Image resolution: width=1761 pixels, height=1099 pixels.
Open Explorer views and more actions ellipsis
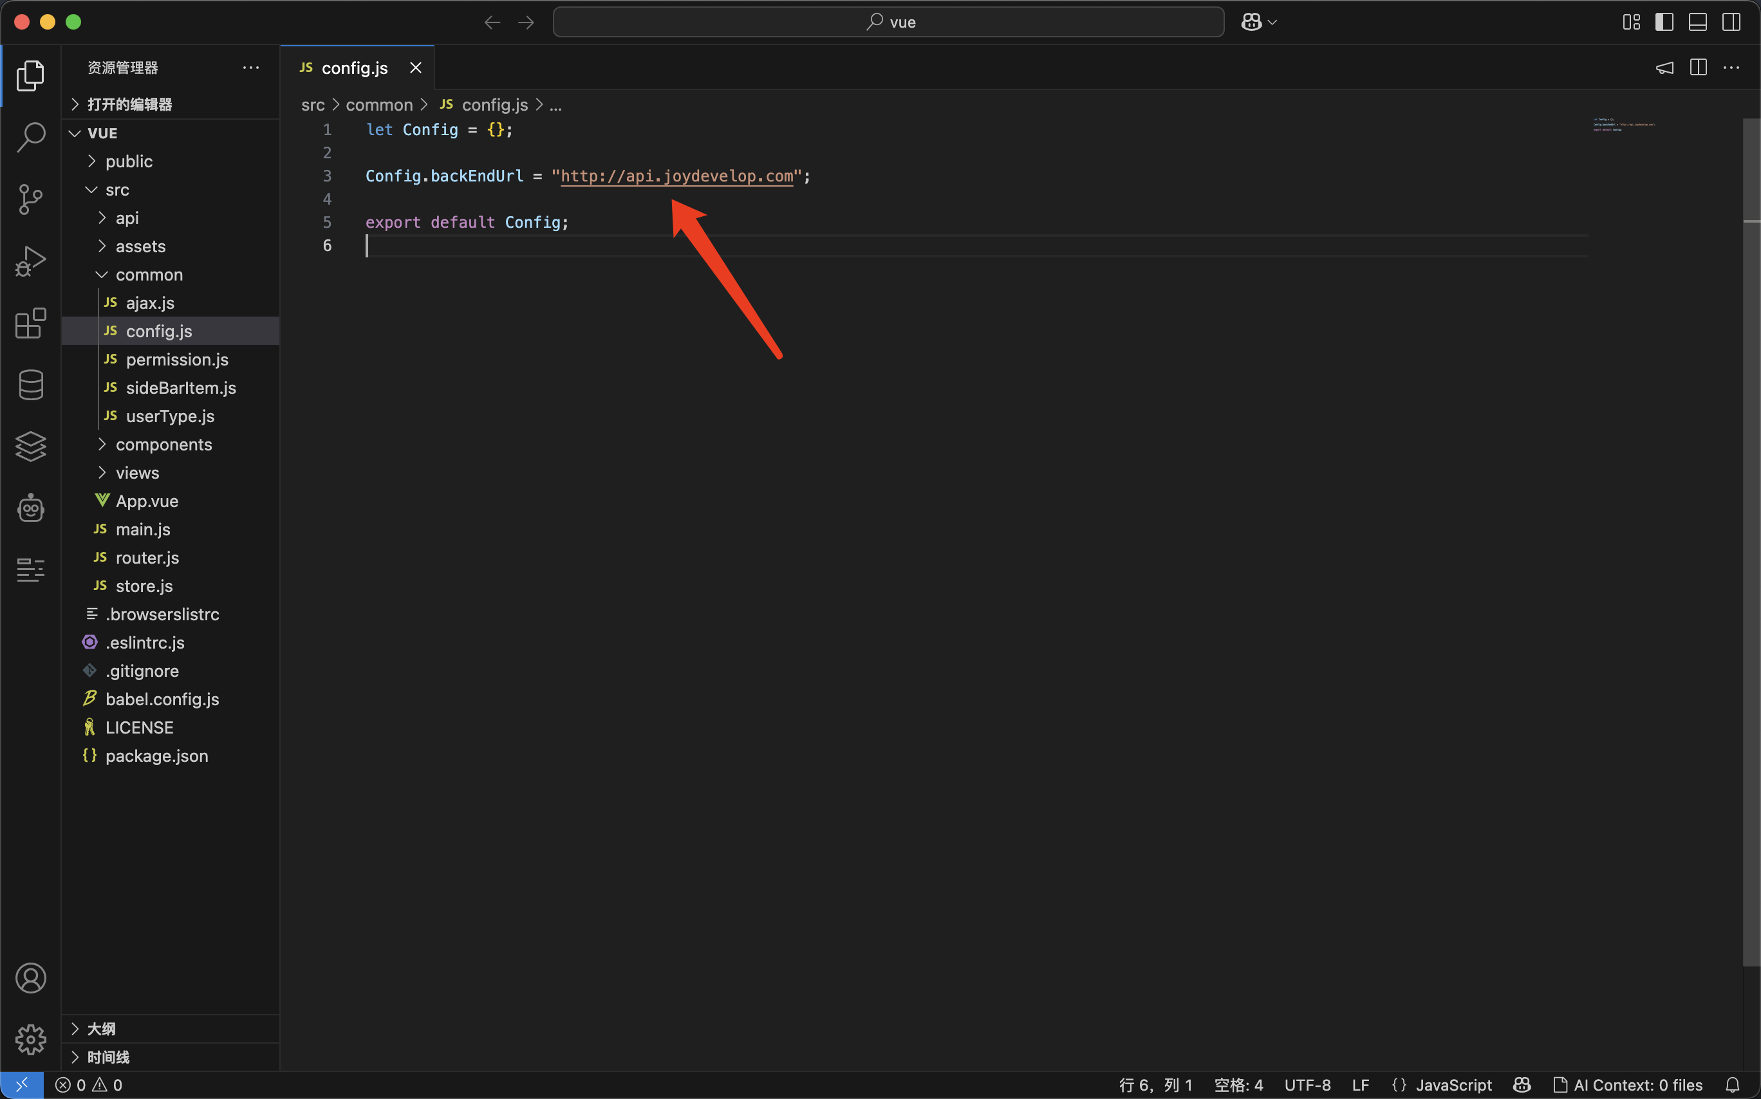pos(251,68)
